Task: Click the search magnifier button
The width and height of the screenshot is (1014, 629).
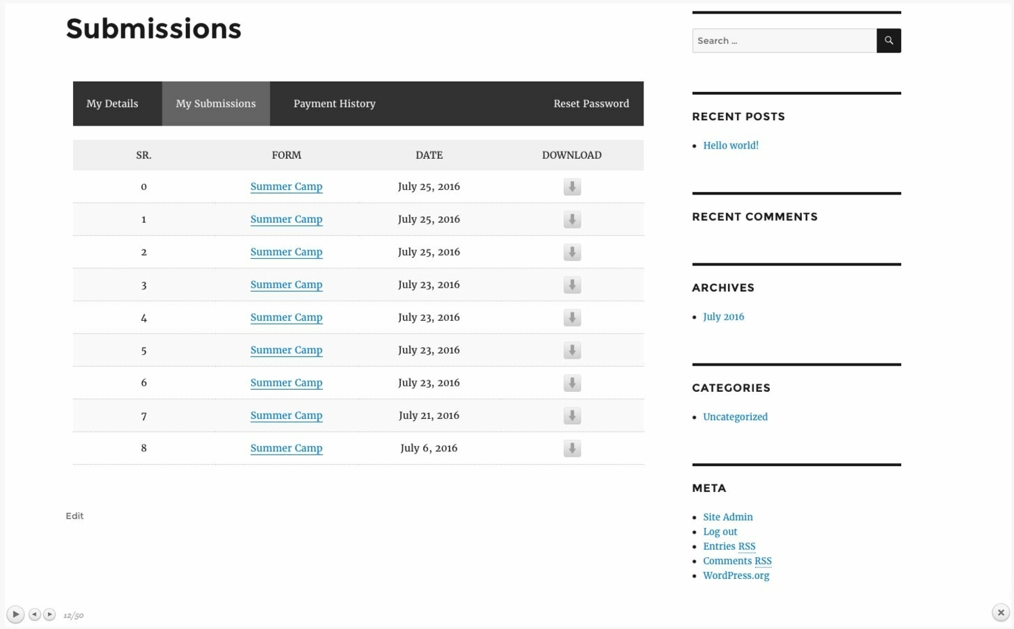Action: (x=888, y=41)
